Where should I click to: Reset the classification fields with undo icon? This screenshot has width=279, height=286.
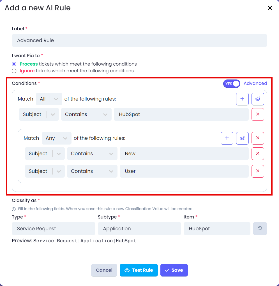[x=260, y=228]
